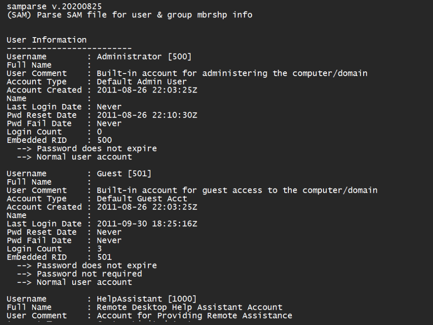Click the Guest Login Count value 3
This screenshot has width=433, height=325.
pyautogui.click(x=99, y=249)
